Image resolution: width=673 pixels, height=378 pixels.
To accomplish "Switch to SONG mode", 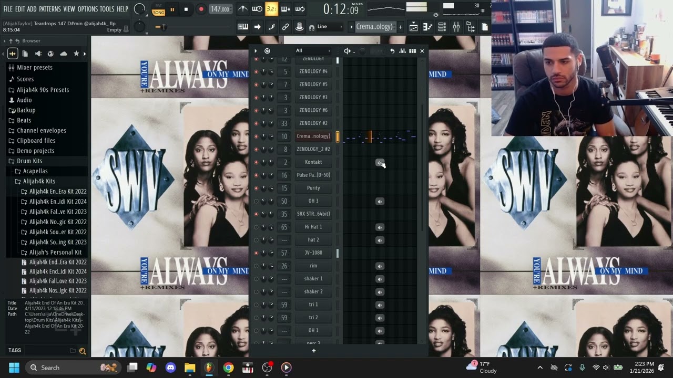I will [158, 12].
